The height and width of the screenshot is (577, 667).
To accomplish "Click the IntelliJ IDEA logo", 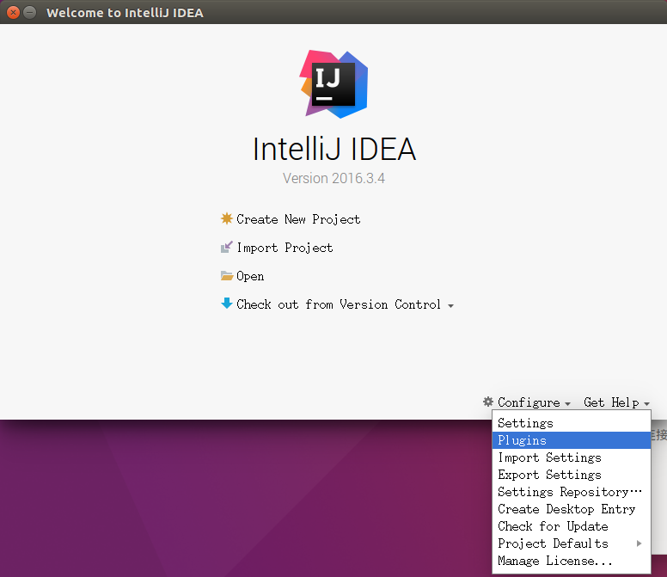I will tap(333, 84).
